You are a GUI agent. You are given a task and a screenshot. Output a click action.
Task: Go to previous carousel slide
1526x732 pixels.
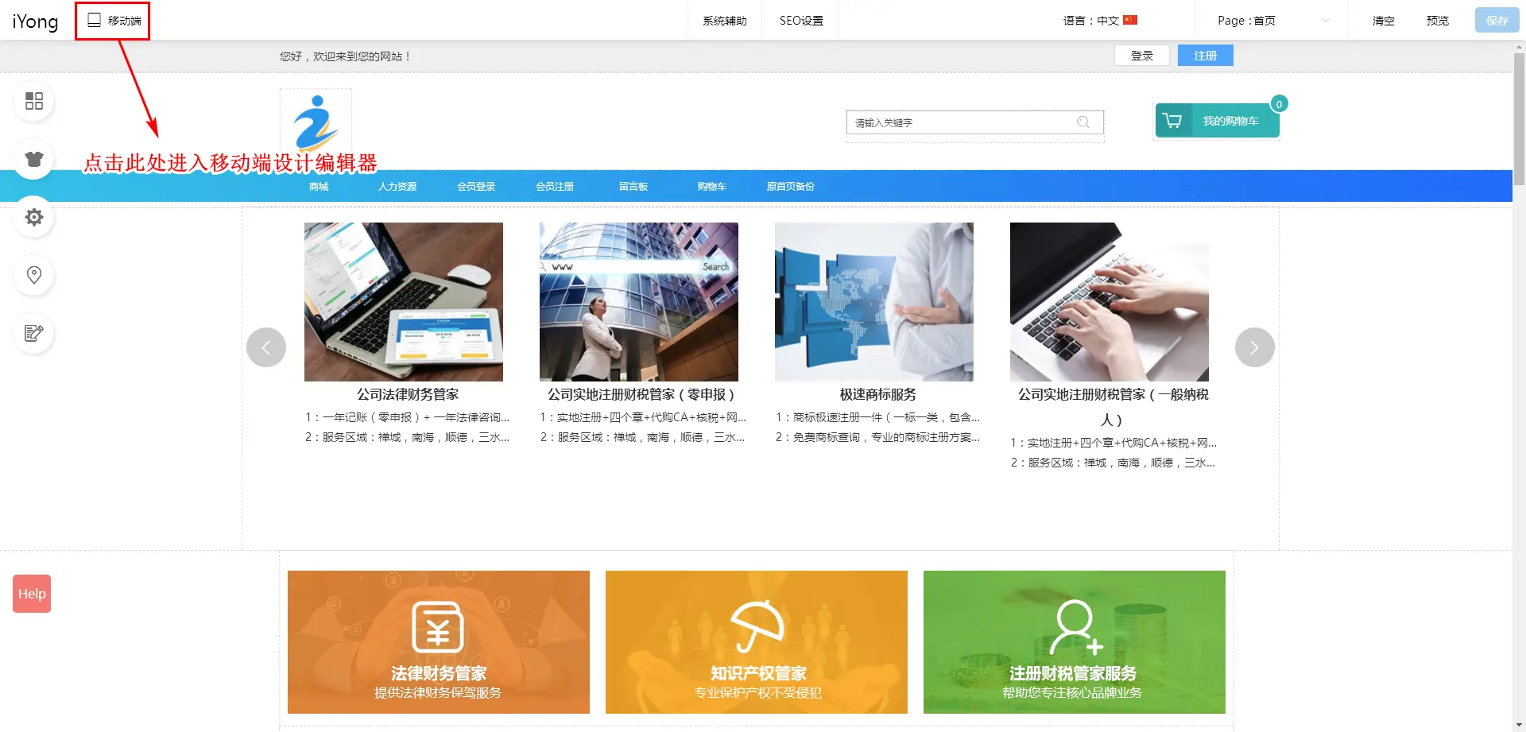[266, 347]
